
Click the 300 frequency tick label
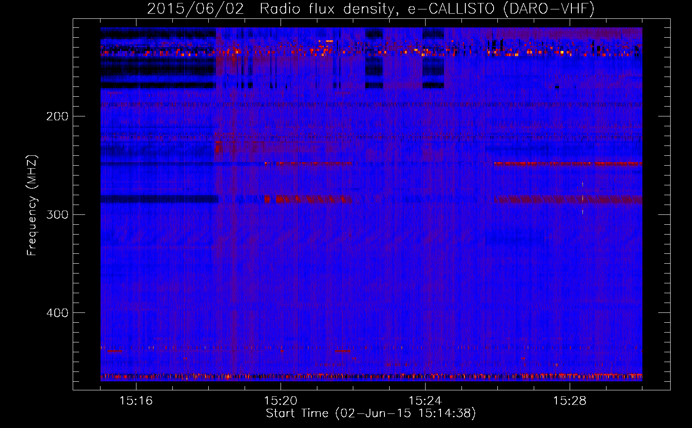[x=57, y=214]
